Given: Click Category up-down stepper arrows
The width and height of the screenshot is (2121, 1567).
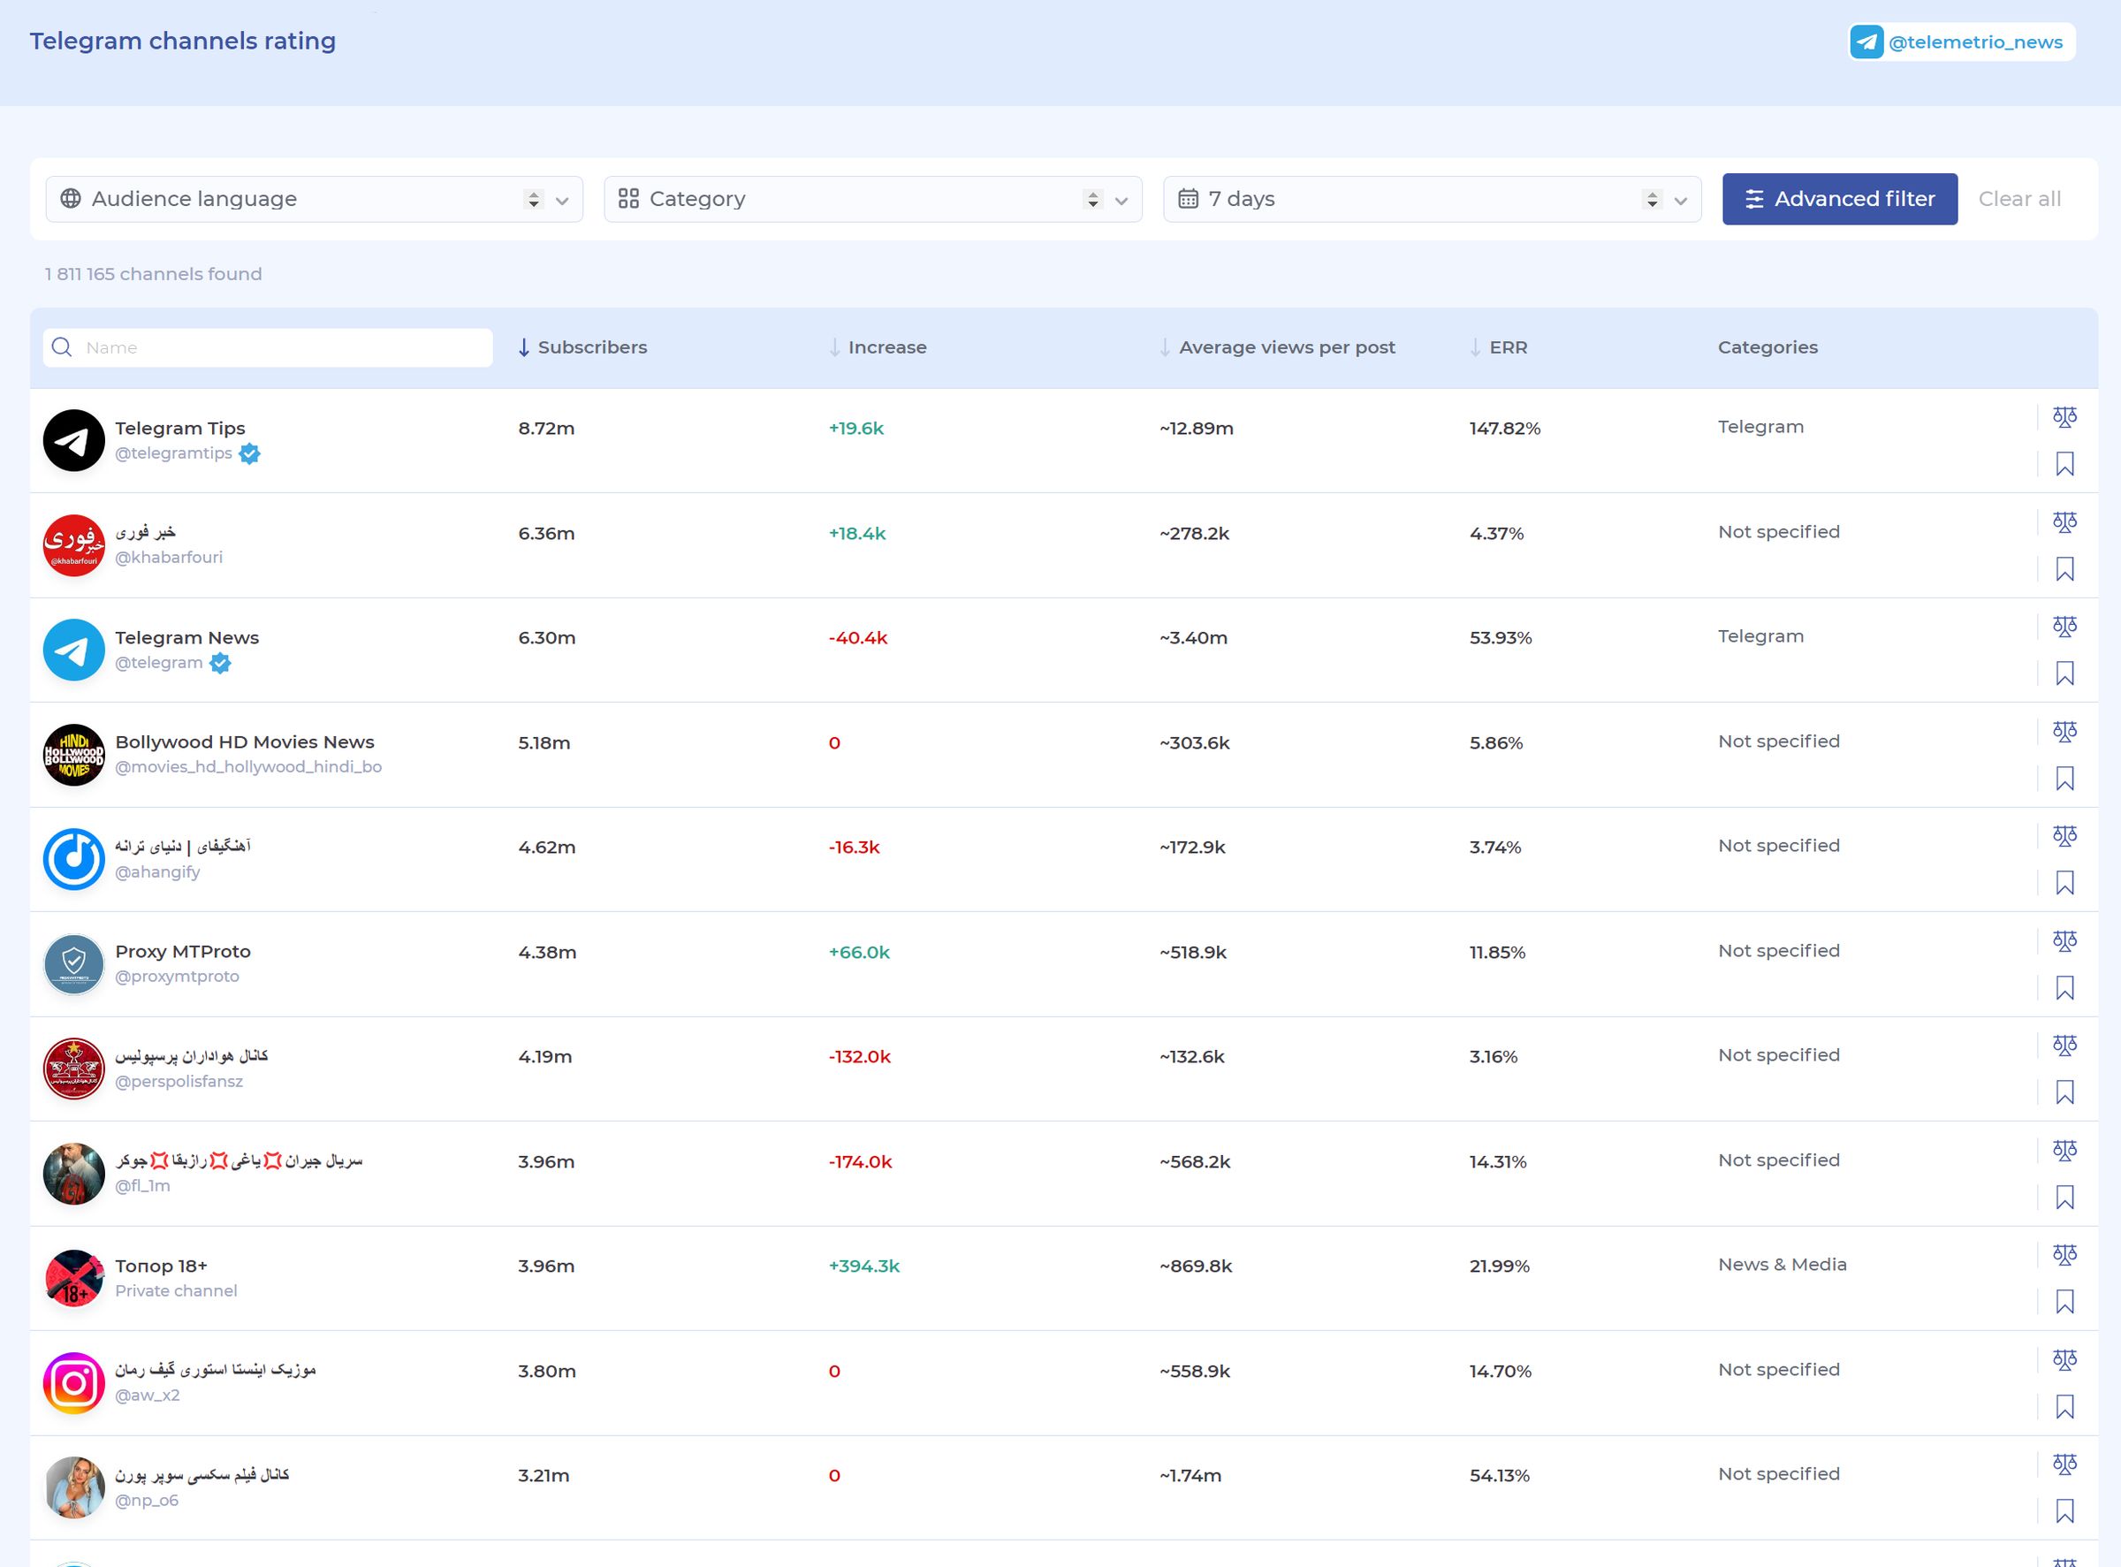Looking at the screenshot, I should pos(1092,199).
